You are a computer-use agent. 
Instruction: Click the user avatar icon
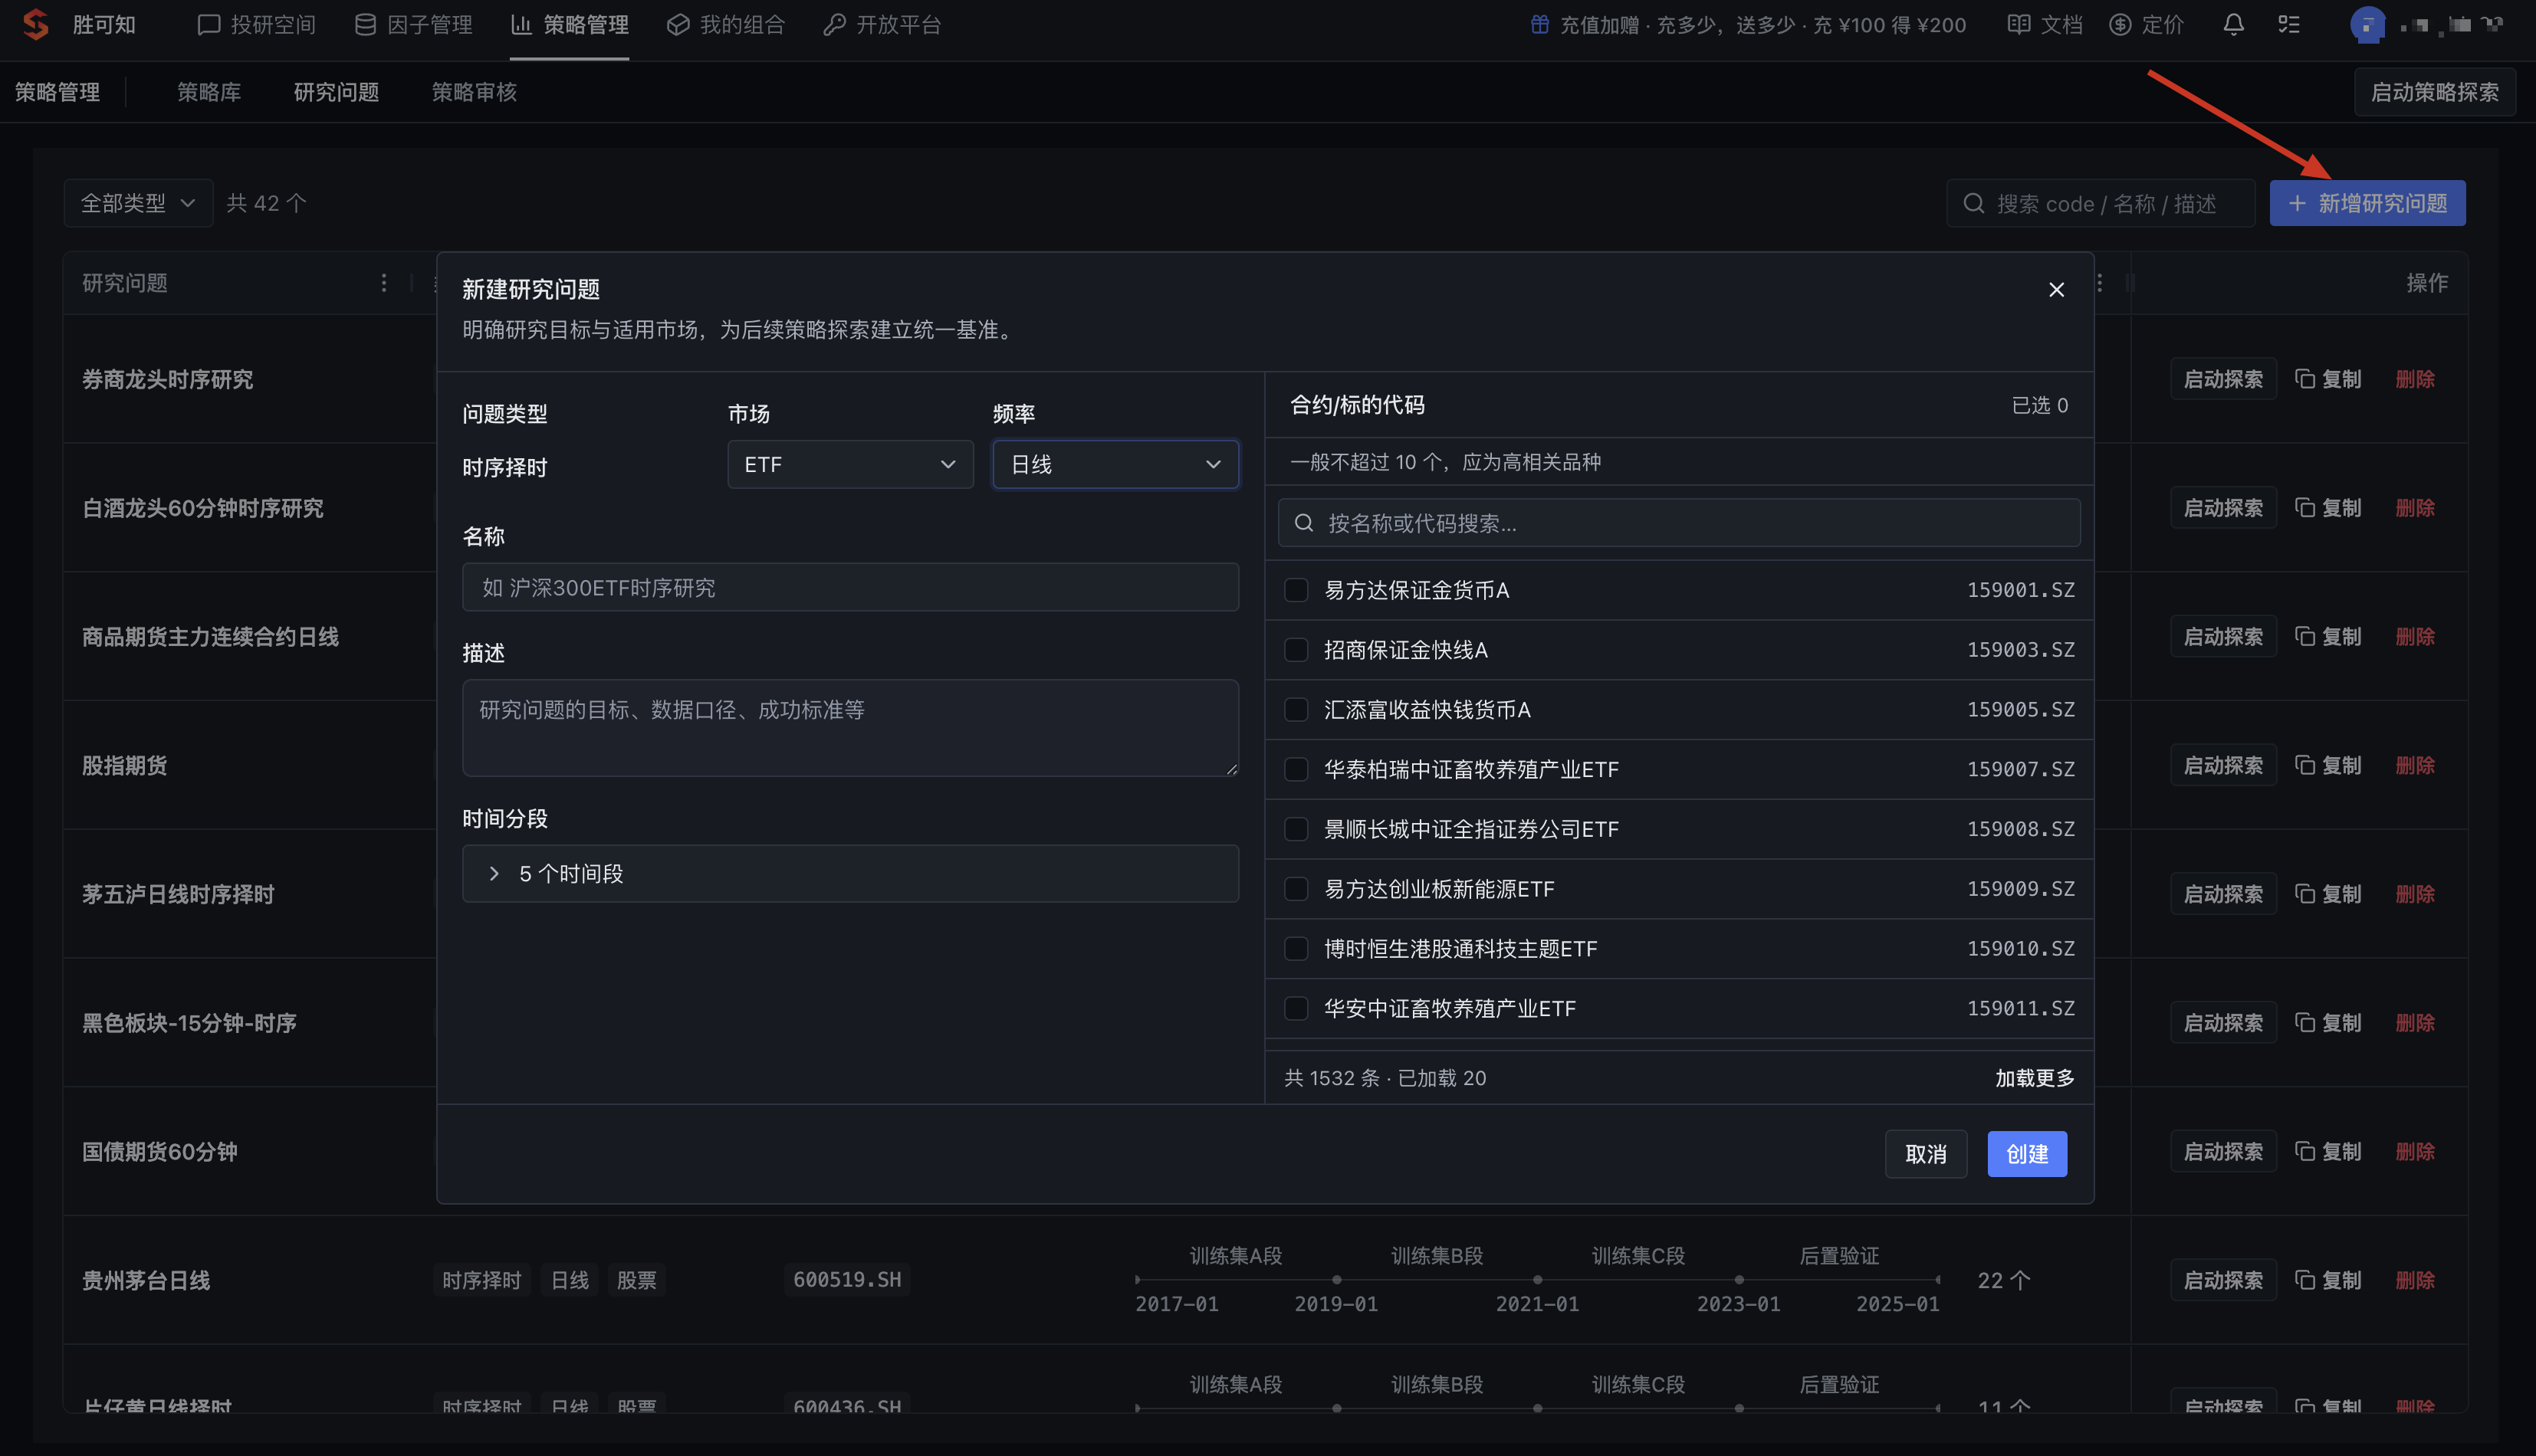(2367, 25)
